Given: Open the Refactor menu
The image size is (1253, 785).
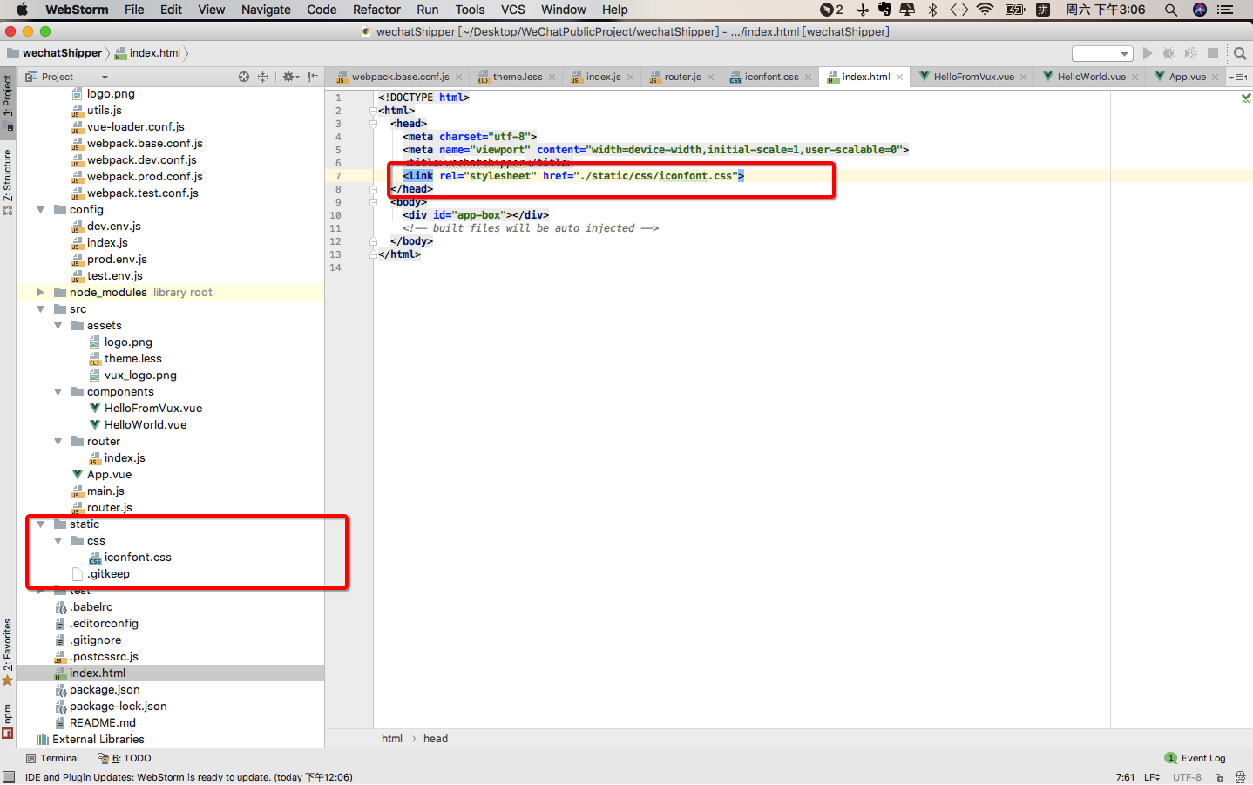Looking at the screenshot, I should point(376,10).
